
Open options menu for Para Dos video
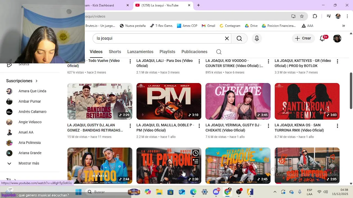click(199, 62)
